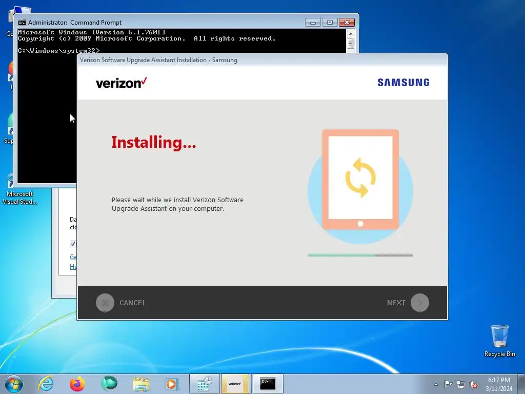Image resolution: width=525 pixels, height=394 pixels.
Task: Click the 'C:\Windows\system32>' prompt text
Action: click(58, 51)
